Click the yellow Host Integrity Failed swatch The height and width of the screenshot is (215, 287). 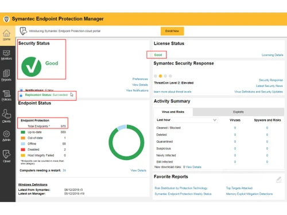(x=23, y=155)
